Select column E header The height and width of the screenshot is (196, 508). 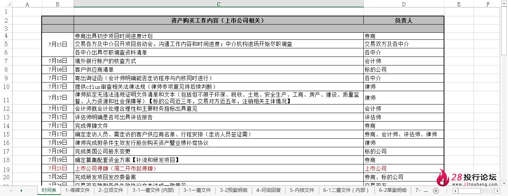(459, 4)
